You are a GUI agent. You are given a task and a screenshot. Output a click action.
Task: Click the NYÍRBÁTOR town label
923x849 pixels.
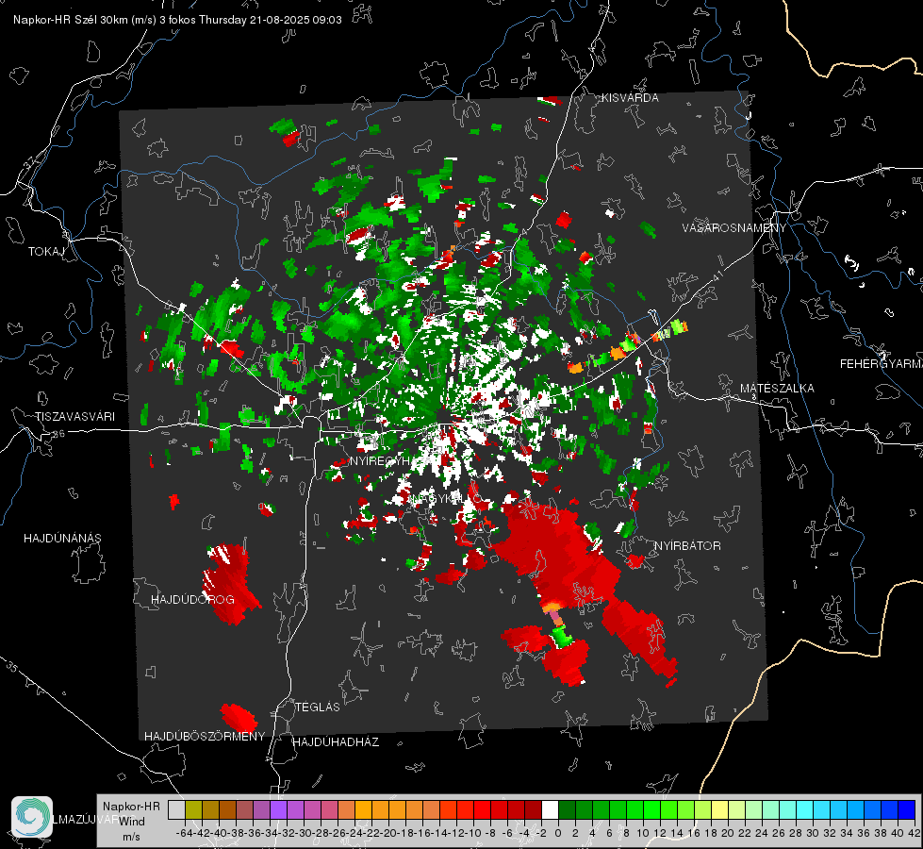point(687,545)
